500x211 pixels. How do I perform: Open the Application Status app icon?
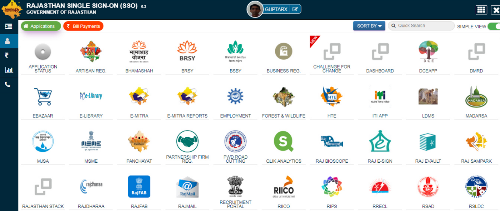pyautogui.click(x=43, y=52)
